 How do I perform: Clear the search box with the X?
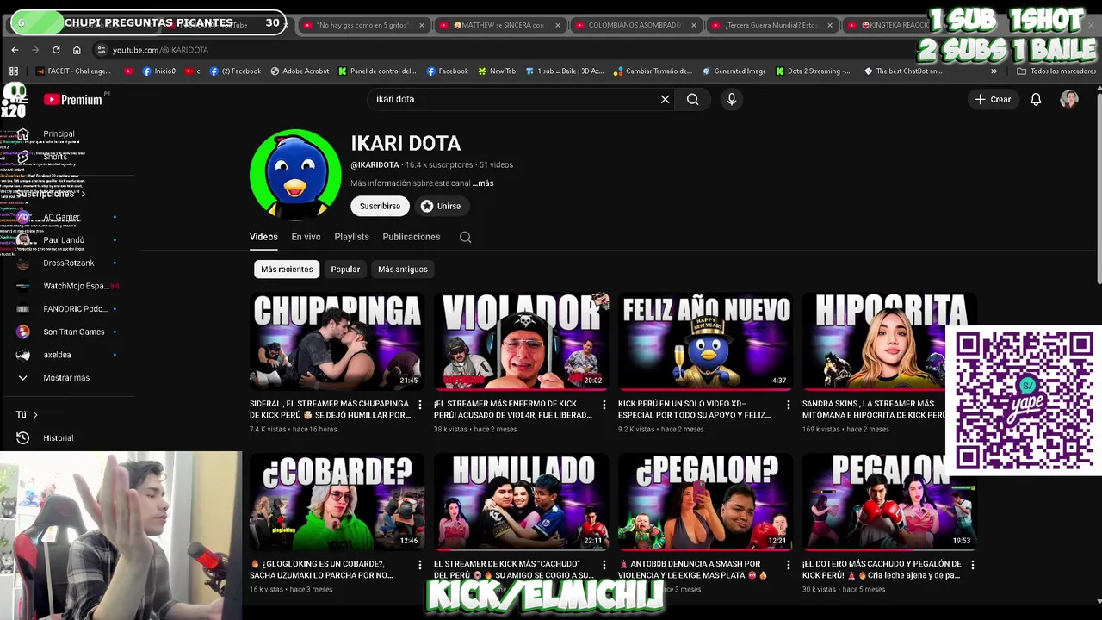pos(665,99)
